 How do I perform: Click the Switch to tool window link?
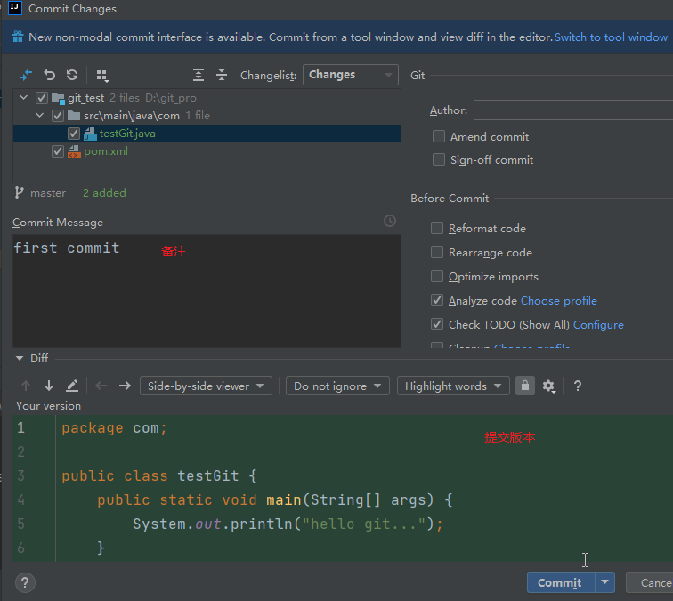tap(611, 37)
